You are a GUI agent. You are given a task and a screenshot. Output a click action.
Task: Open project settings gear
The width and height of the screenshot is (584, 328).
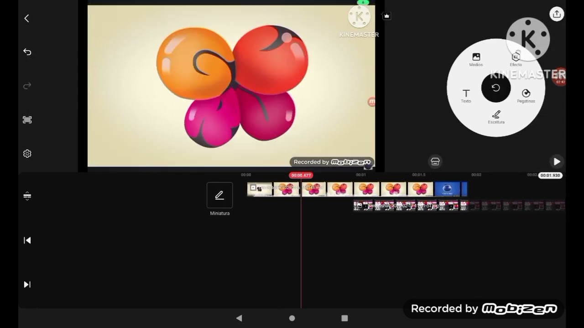27,154
